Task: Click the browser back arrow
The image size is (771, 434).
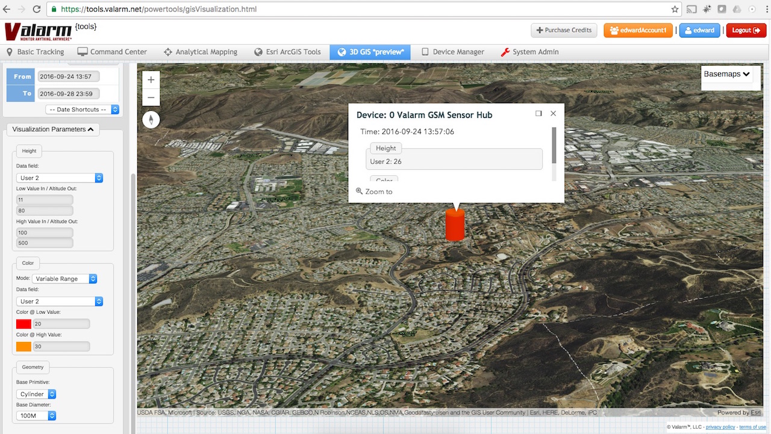Action: pos(8,9)
